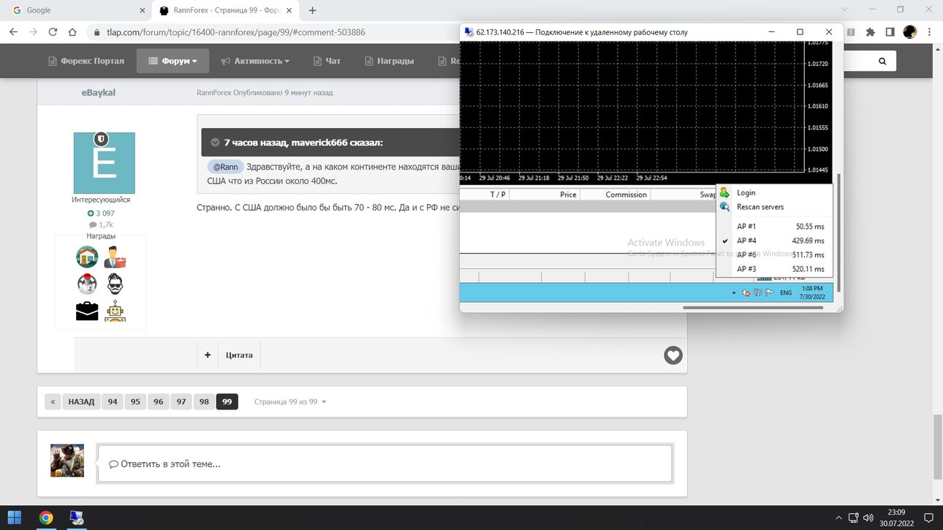Select access point AP #3 (520.11 ms)

click(x=774, y=269)
